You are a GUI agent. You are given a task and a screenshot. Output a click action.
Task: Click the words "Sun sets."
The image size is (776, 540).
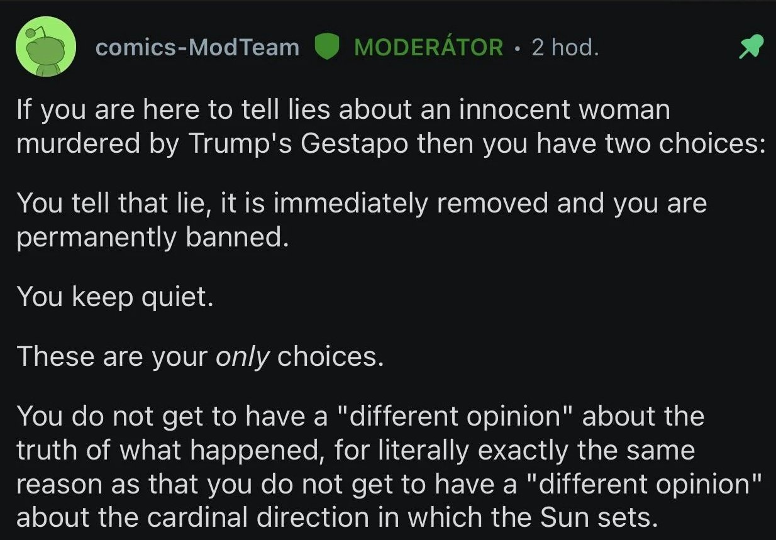(597, 517)
